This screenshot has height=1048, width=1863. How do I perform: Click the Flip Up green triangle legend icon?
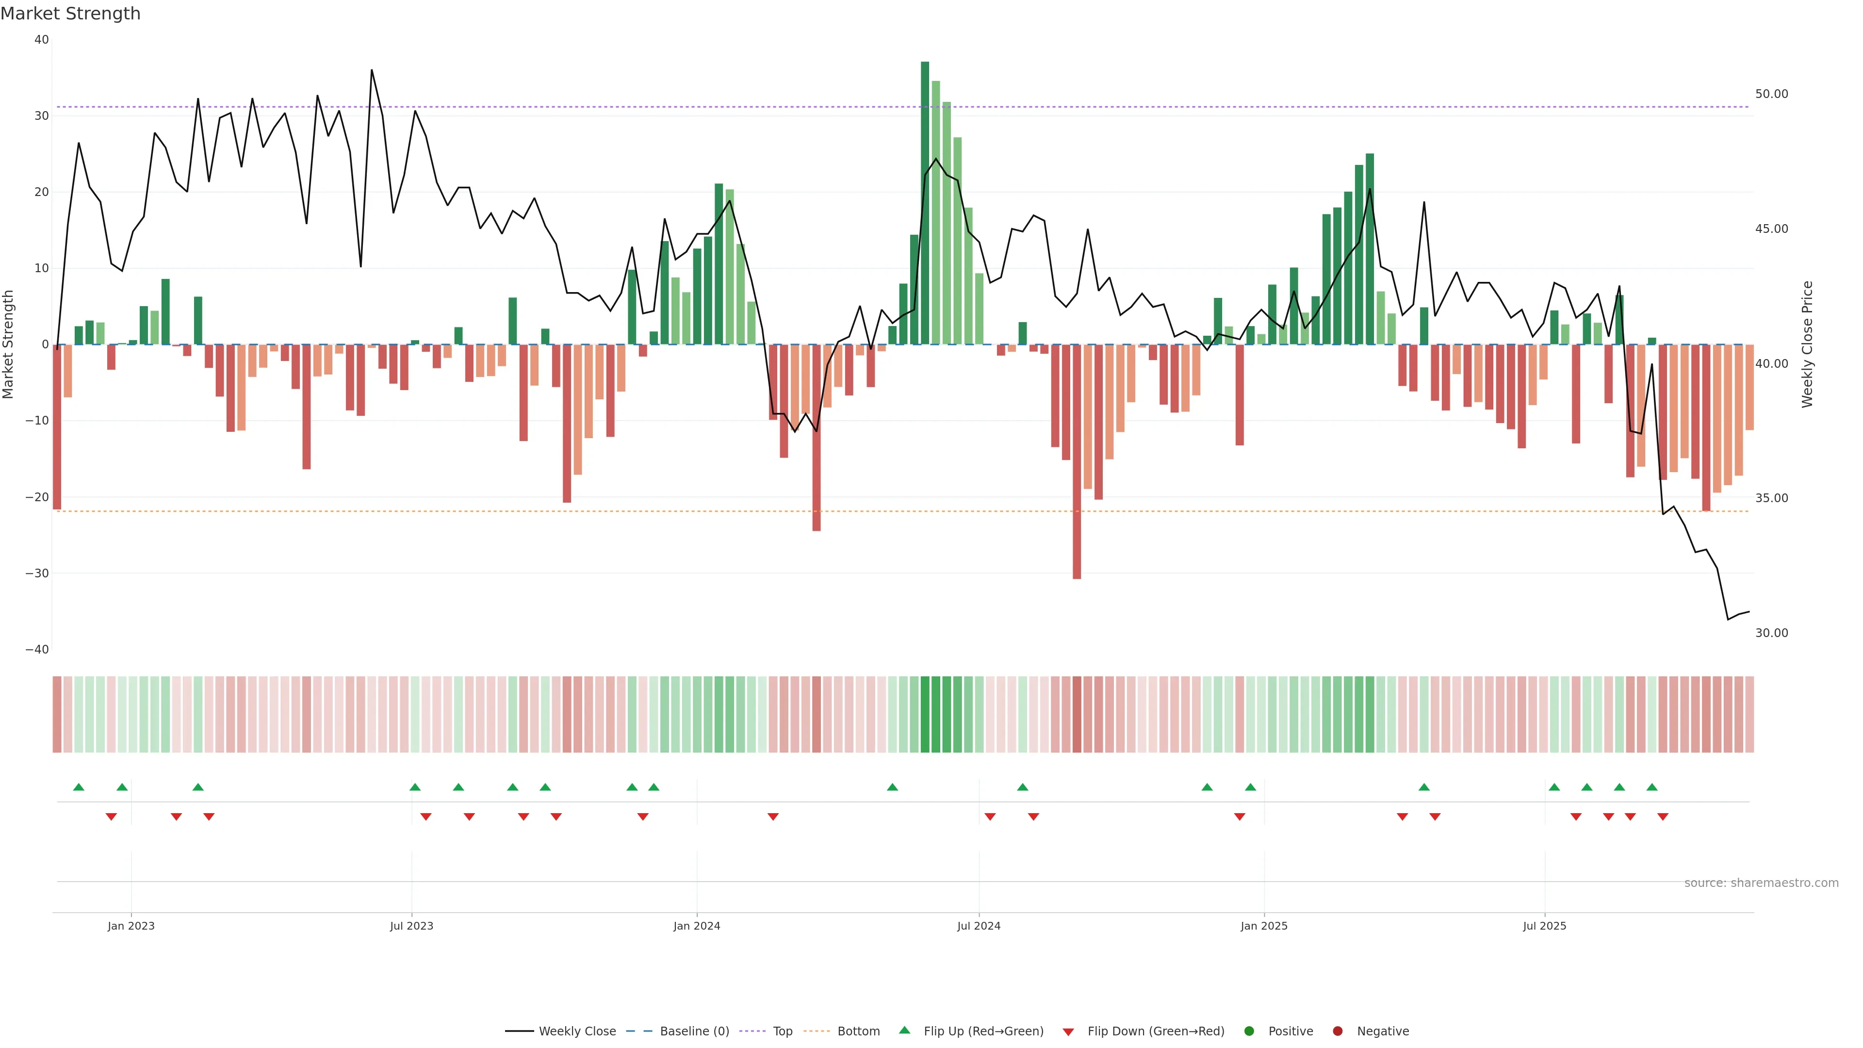(904, 1030)
